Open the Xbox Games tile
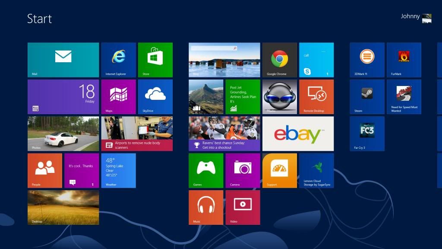 tap(206, 170)
